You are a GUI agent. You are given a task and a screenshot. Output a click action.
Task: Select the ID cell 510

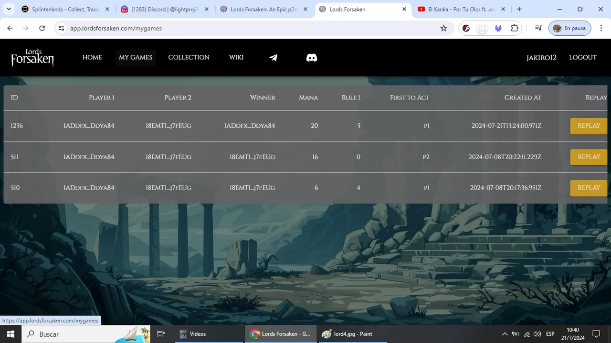tap(15, 188)
